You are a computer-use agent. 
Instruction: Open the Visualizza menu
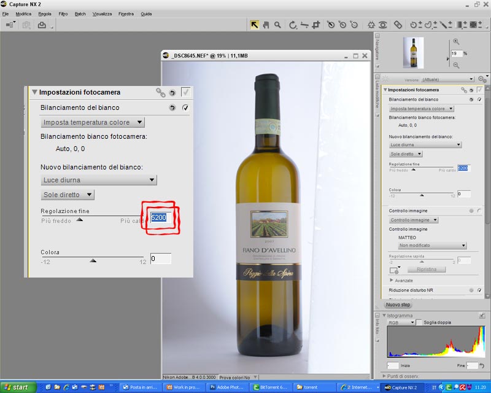[102, 14]
